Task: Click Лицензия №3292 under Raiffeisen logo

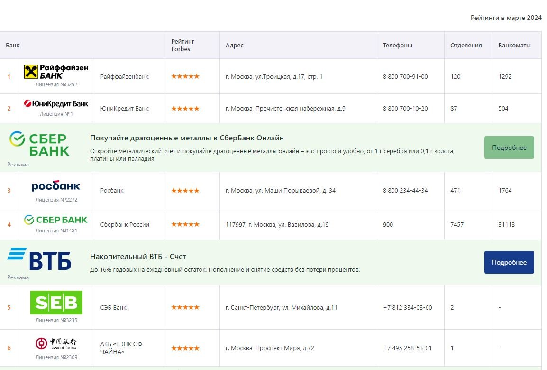Action: (x=56, y=85)
